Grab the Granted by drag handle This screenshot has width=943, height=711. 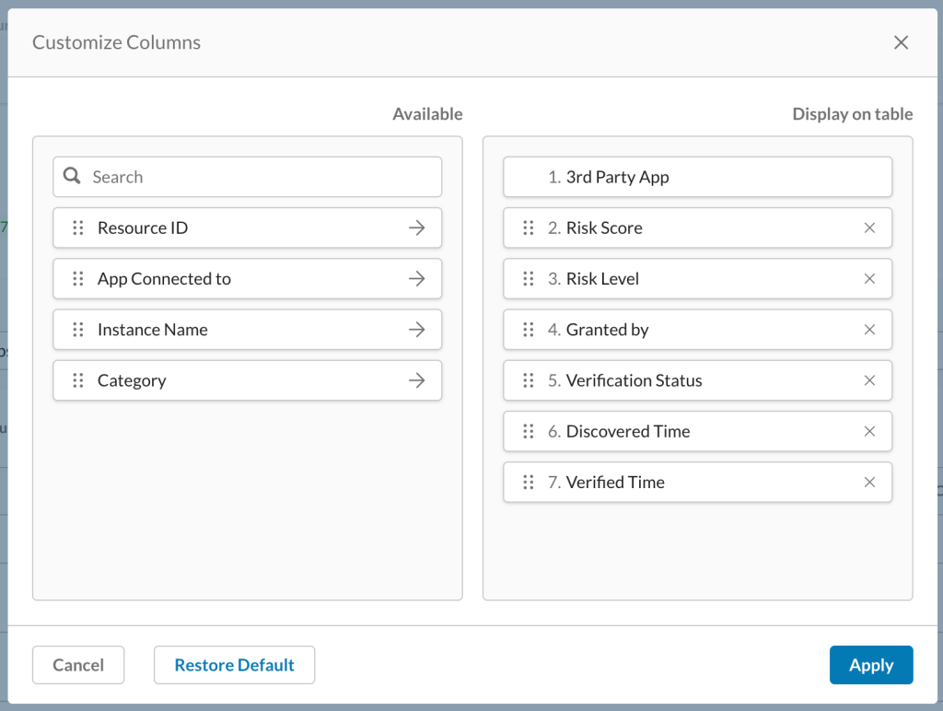point(528,330)
